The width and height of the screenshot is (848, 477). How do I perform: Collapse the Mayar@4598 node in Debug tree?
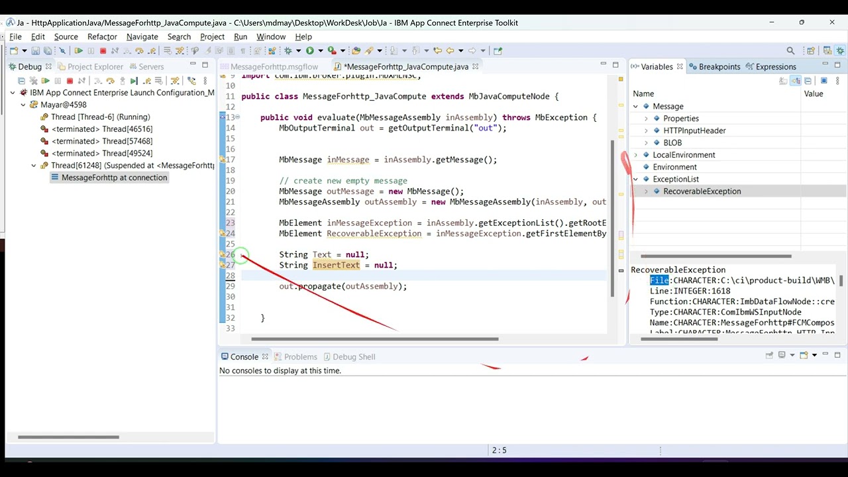tap(23, 105)
